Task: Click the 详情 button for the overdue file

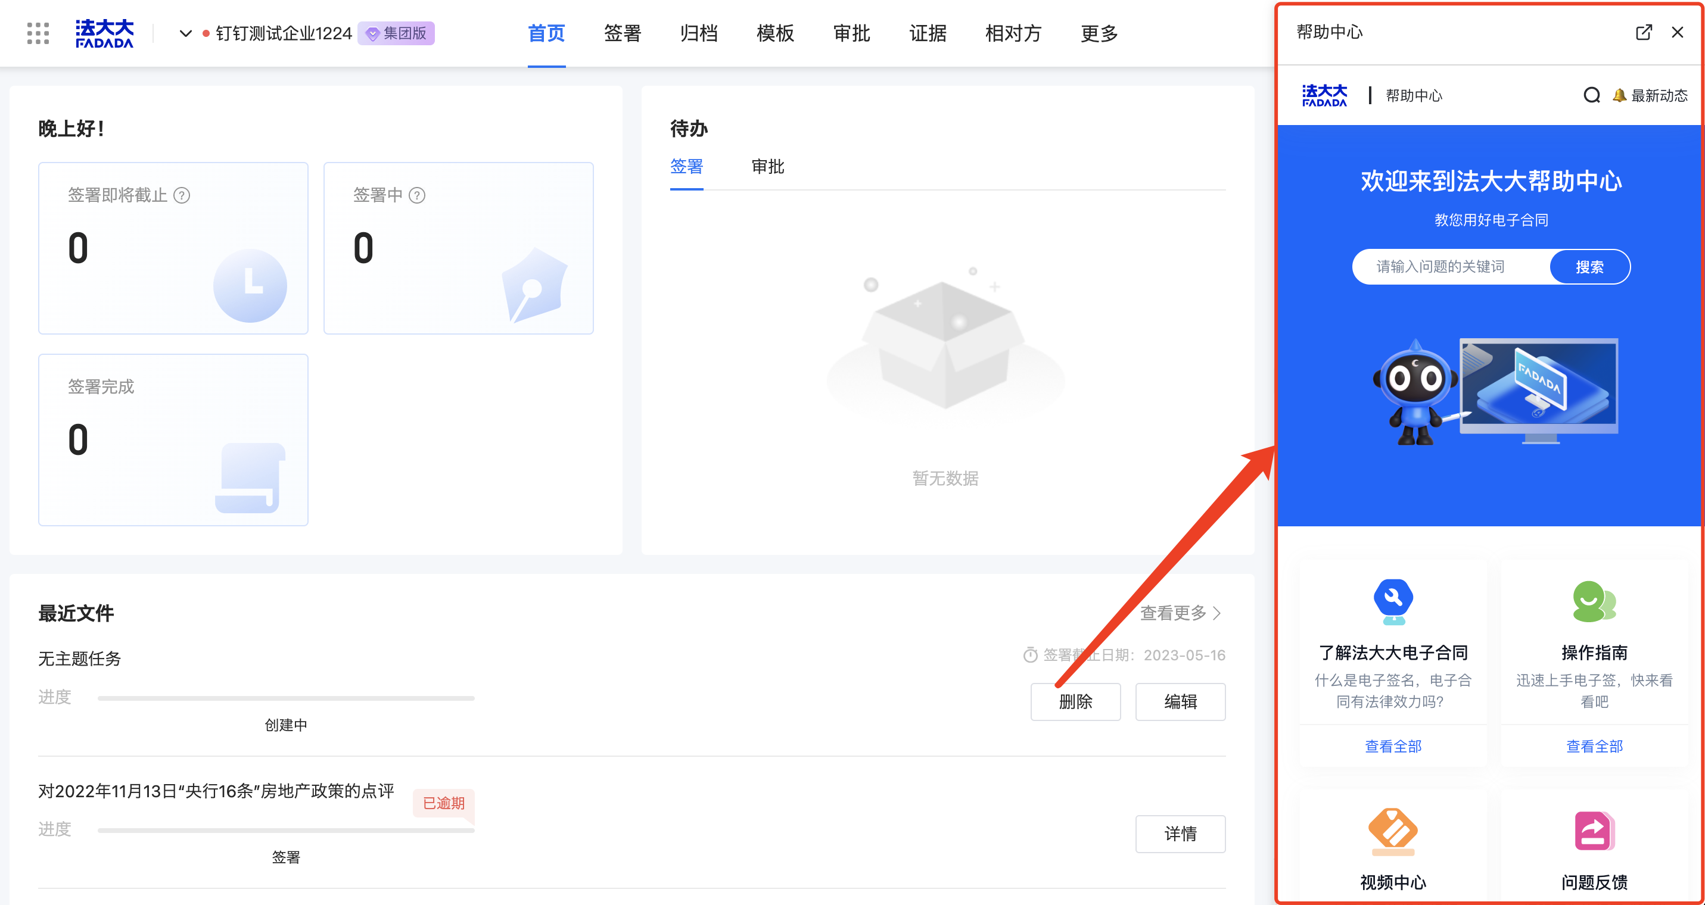Action: coord(1180,834)
